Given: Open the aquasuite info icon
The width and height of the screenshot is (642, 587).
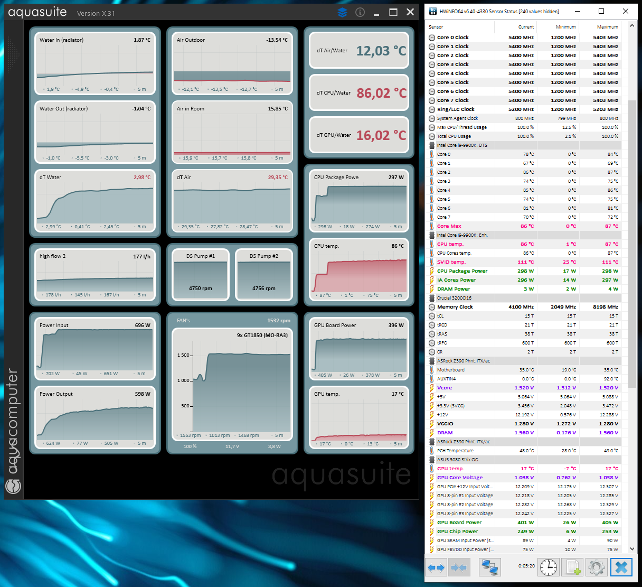Looking at the screenshot, I should coord(360,12).
